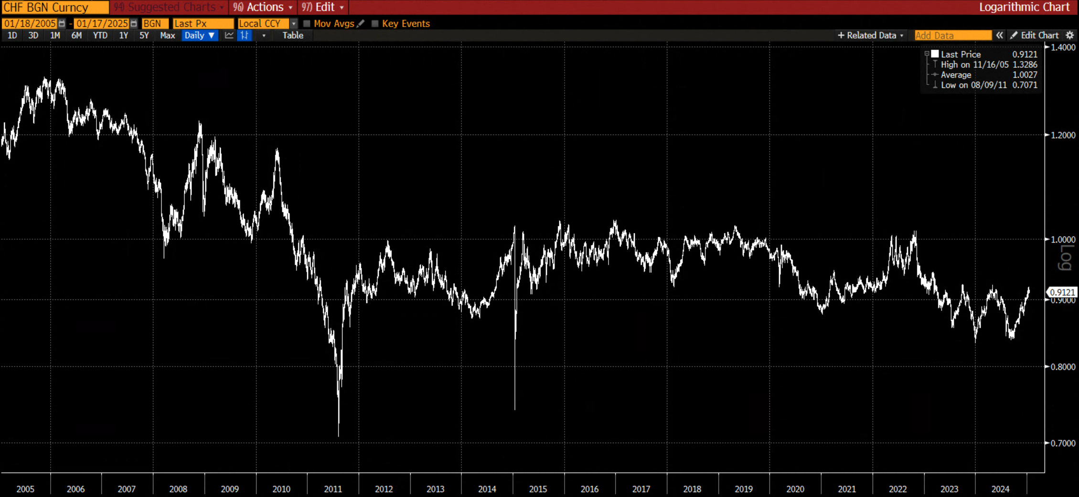1079x497 pixels.
Task: Open the Actions menu
Action: 262,7
